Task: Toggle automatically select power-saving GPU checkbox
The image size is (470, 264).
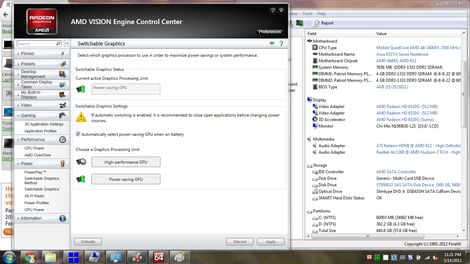Action: pyautogui.click(x=78, y=134)
